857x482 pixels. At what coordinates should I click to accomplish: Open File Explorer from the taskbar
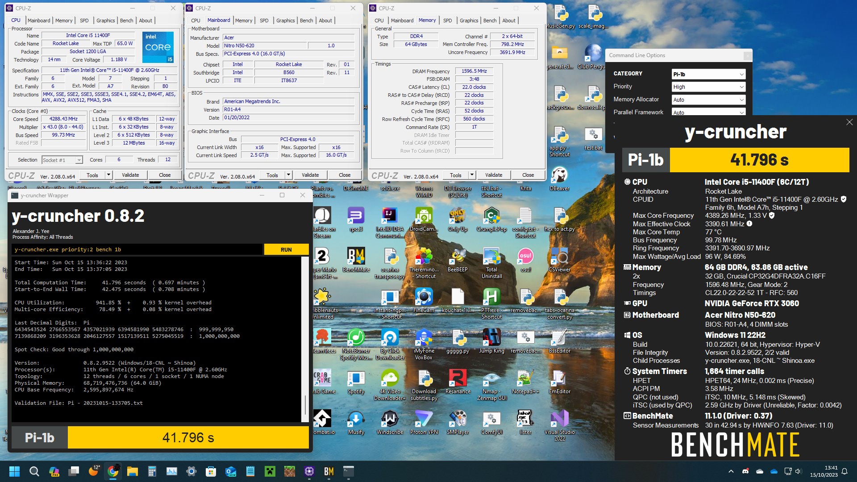(133, 471)
